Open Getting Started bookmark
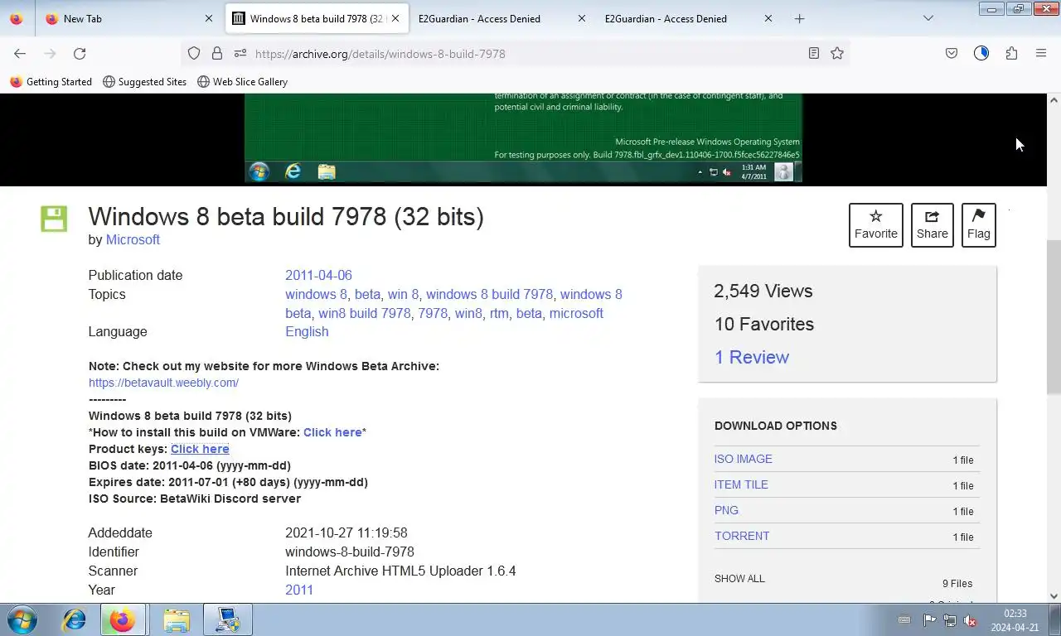Screen dimensions: 1061x636 click(51, 82)
